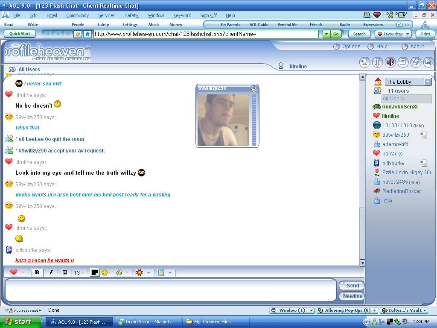The height and width of the screenshot is (328, 437).
Task: Click the browser Back arrow button
Action: (x=48, y=34)
